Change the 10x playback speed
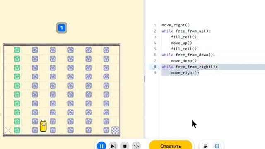This screenshot has height=149, width=265. (136, 146)
